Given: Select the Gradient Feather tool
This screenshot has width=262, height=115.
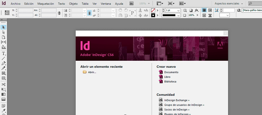Looking at the screenshot, I should point(3,99).
